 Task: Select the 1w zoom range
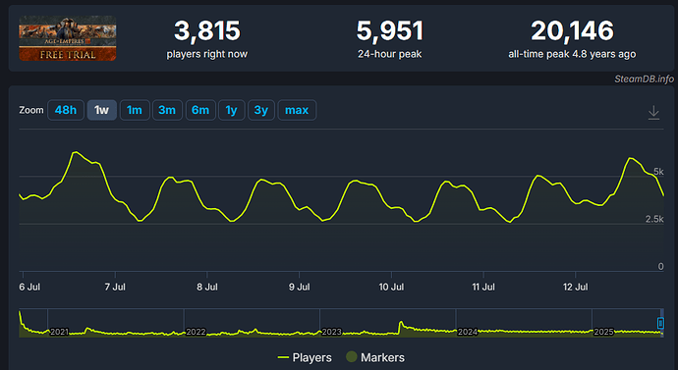coord(102,110)
